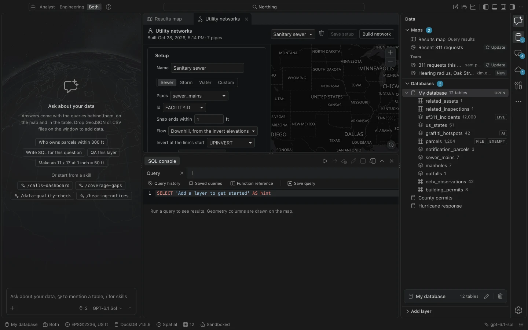Click help question mark next to Both
The height and width of the screenshot is (330, 528).
point(109,7)
